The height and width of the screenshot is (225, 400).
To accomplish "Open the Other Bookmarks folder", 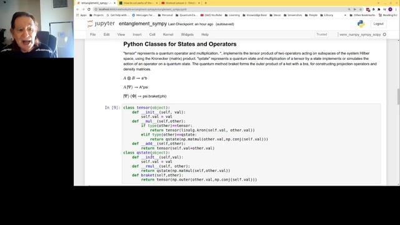I will pyautogui.click(x=362, y=15).
